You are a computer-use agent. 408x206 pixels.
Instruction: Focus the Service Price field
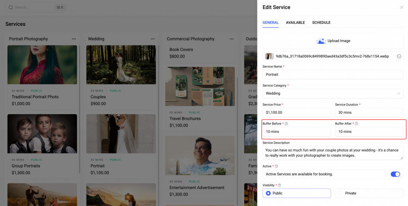tap(296, 113)
